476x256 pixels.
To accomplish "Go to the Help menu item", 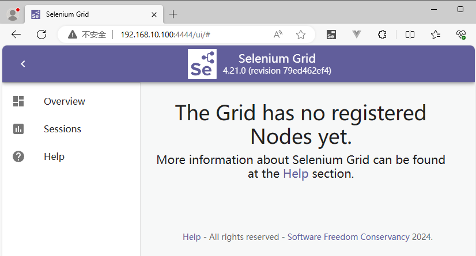I will coord(54,156).
